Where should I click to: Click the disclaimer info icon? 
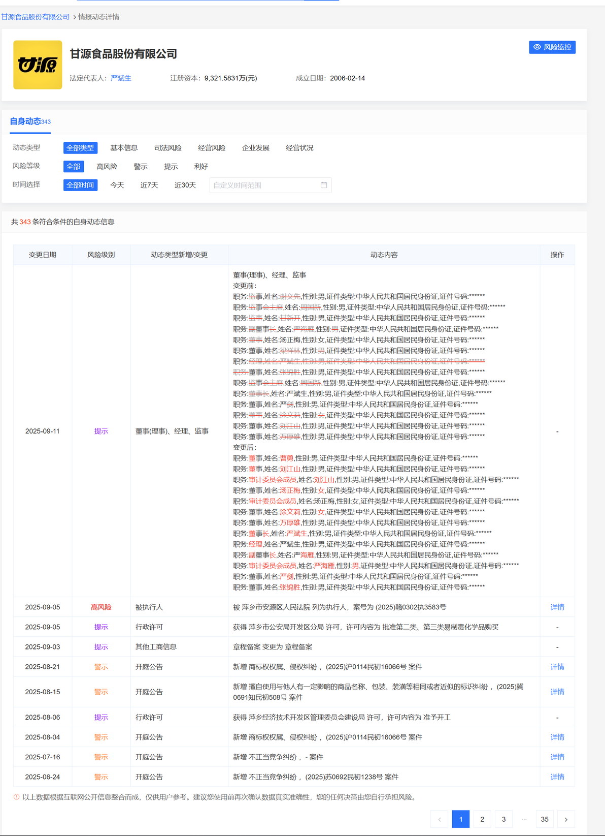tap(17, 797)
